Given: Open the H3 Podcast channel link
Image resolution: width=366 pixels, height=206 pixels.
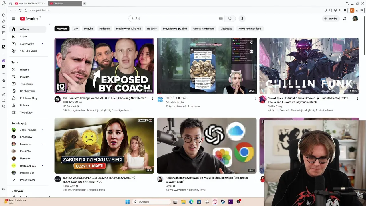Looking at the screenshot, I should pyautogui.click(x=69, y=106).
